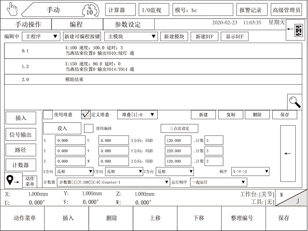Open the magnifier search icon
This screenshot has width=308, height=231.
coord(294,102)
